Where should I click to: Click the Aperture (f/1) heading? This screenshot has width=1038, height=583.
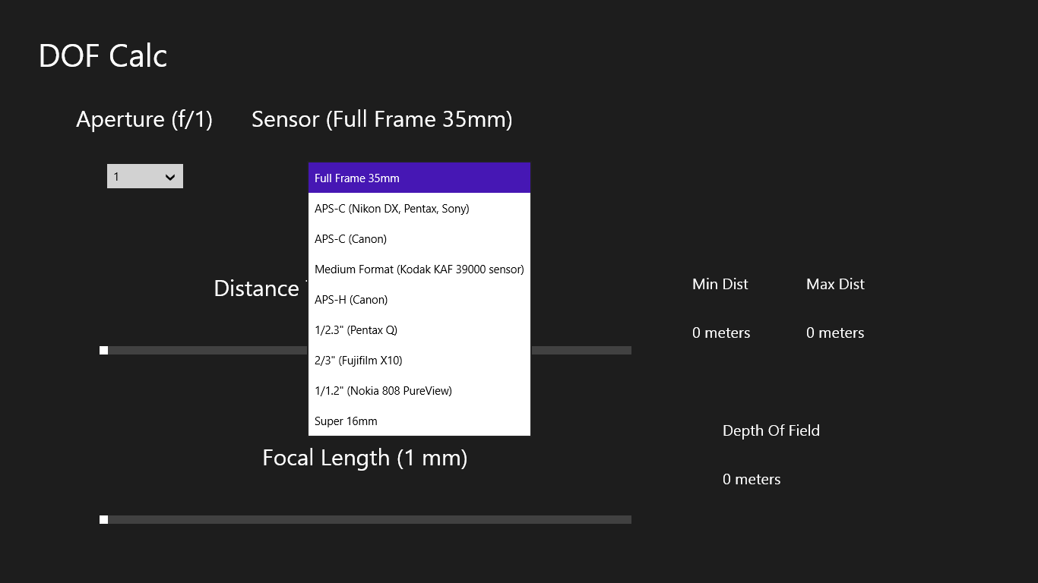click(x=144, y=119)
